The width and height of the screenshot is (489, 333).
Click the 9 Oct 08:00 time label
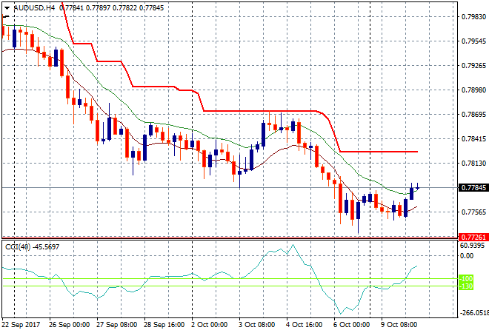(x=399, y=325)
